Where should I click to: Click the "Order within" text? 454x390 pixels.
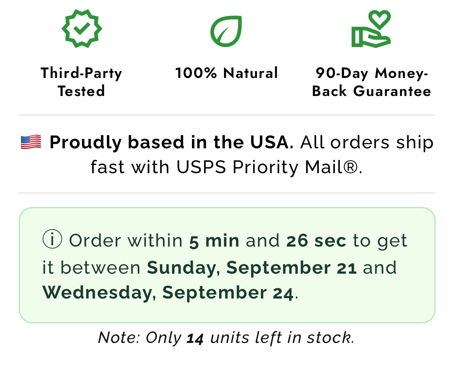(126, 241)
